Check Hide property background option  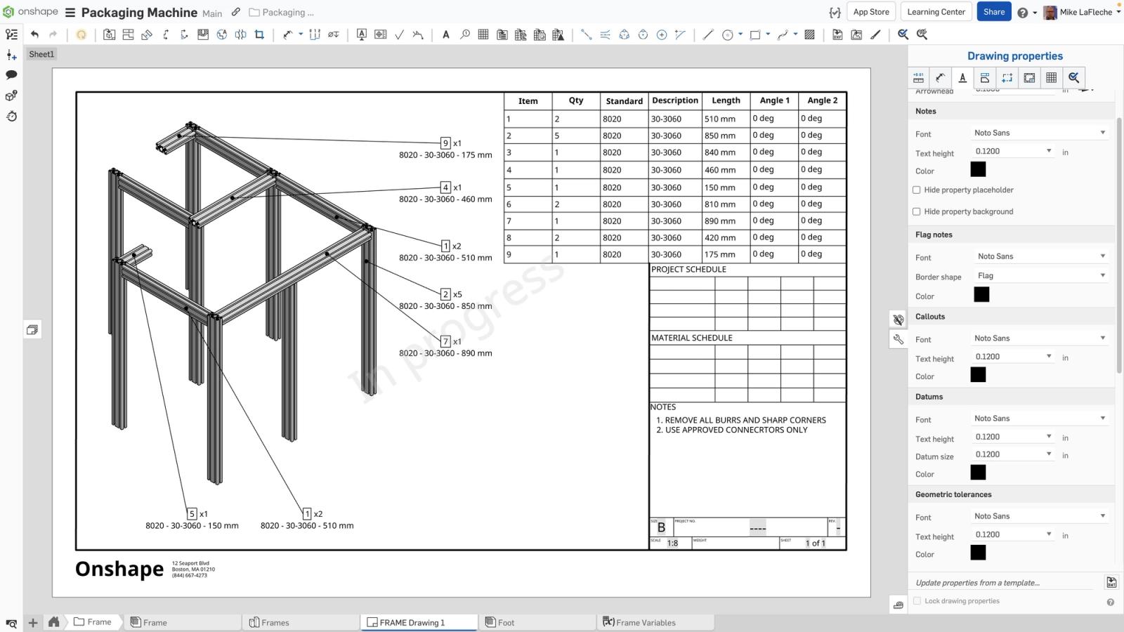click(x=917, y=211)
